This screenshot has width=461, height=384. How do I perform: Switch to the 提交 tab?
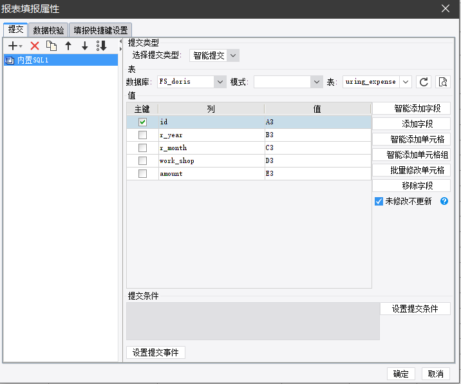tap(15, 30)
